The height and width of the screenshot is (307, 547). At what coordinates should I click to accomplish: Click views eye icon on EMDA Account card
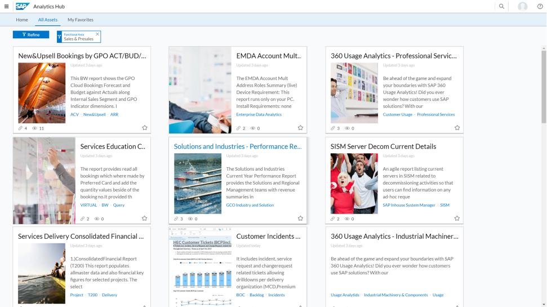coord(253,128)
